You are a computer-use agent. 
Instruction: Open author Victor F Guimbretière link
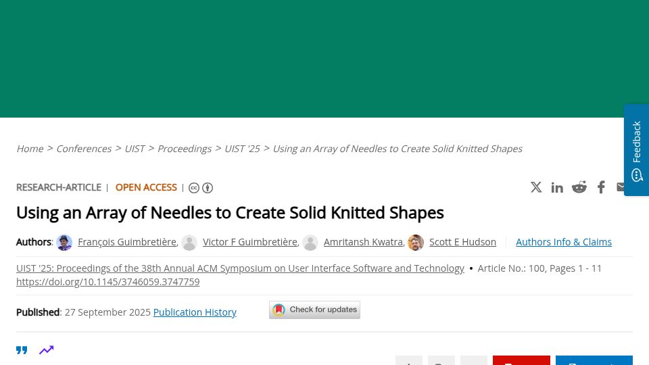[x=250, y=242]
